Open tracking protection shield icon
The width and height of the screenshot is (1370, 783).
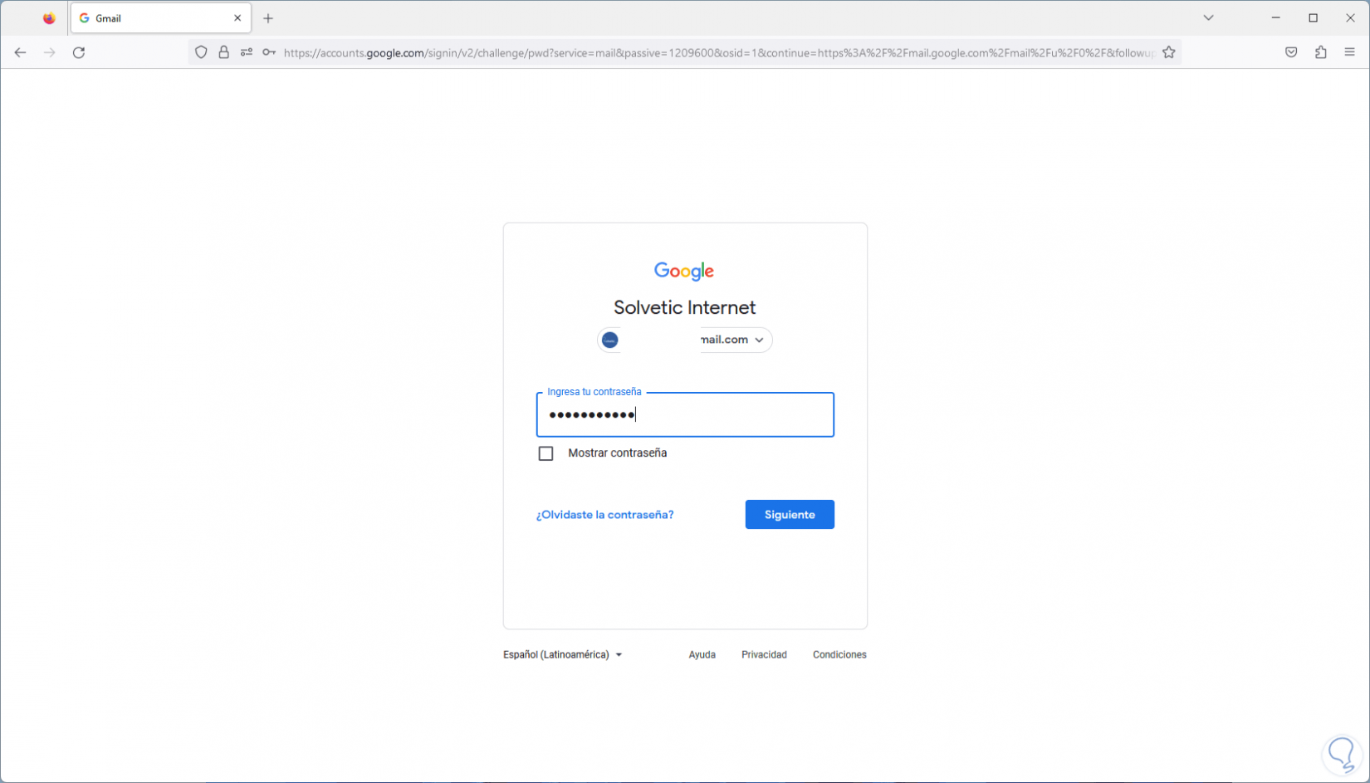[x=201, y=52]
